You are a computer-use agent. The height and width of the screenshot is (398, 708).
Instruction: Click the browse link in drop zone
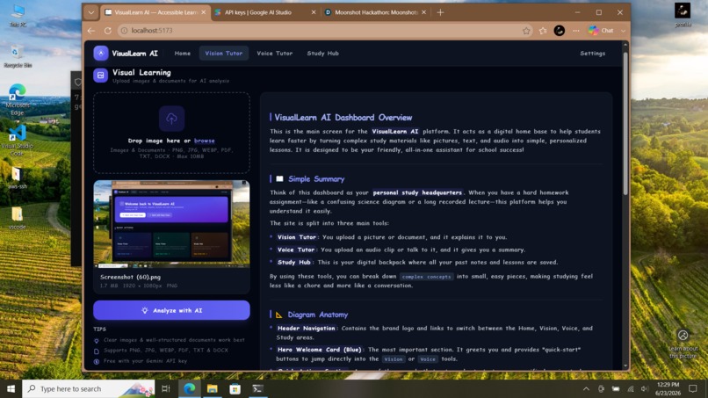tap(204, 141)
